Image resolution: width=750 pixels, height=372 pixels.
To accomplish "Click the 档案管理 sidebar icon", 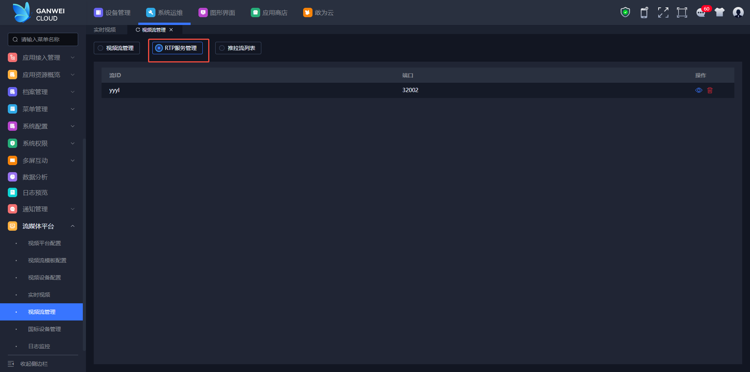I will pos(12,92).
